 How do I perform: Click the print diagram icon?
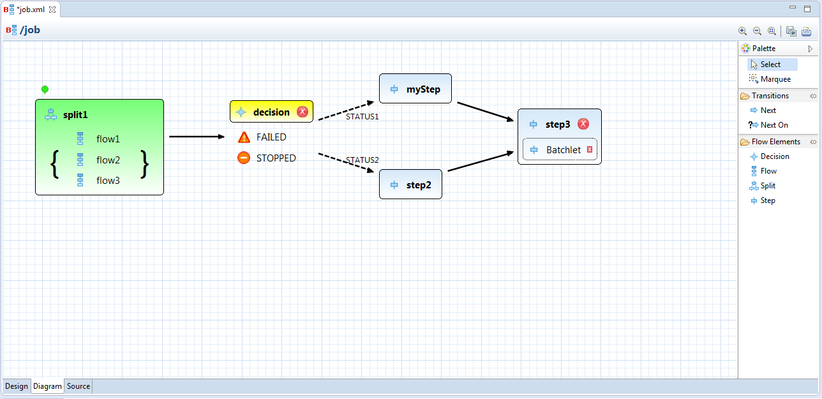point(806,31)
